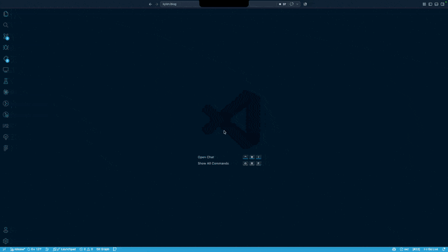The image size is (448, 252).
Task: Open the Source Control view
Action: tap(6, 36)
